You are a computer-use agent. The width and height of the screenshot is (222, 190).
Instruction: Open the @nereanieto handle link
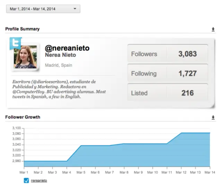coord(67,48)
